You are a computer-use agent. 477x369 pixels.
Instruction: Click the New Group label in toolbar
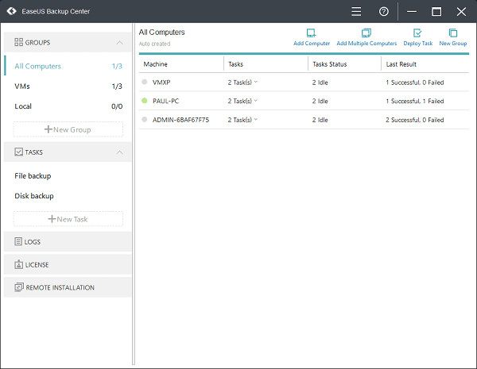[x=453, y=44]
